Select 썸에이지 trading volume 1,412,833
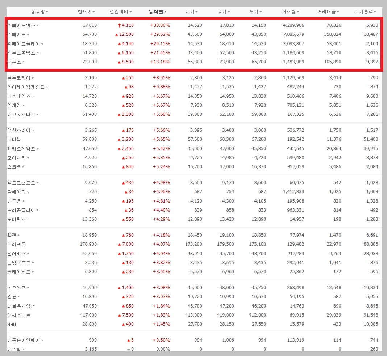This screenshot has height=356, width=387. click(x=294, y=192)
